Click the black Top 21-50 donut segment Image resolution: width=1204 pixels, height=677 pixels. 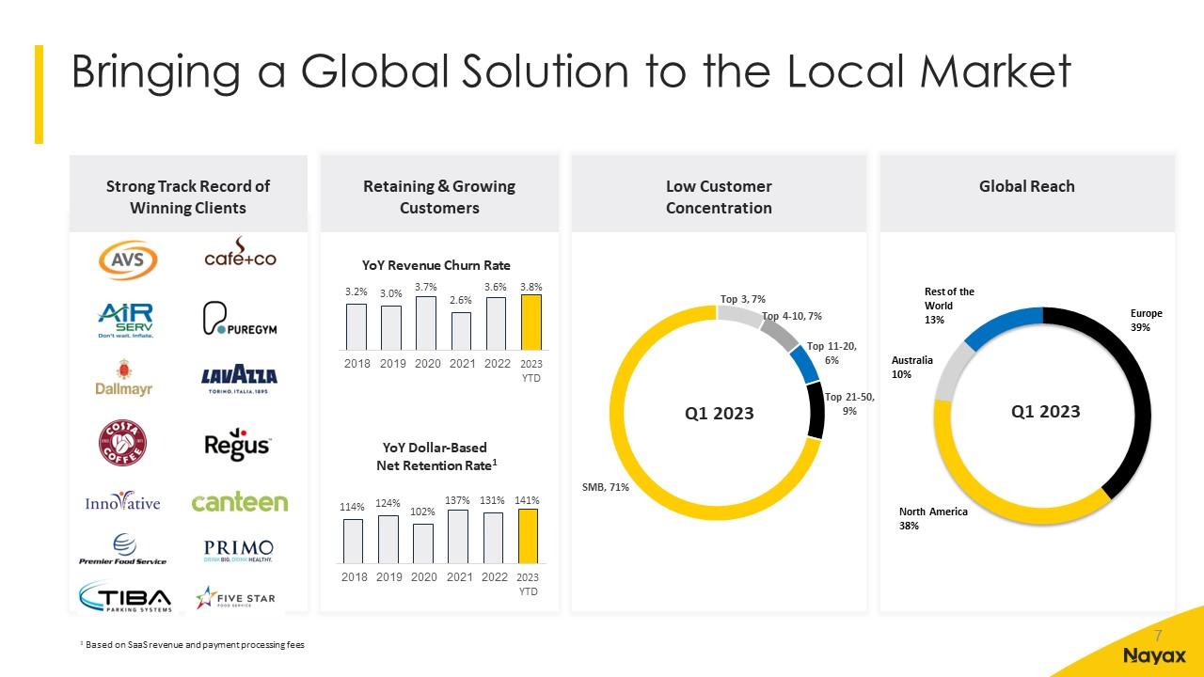click(816, 410)
